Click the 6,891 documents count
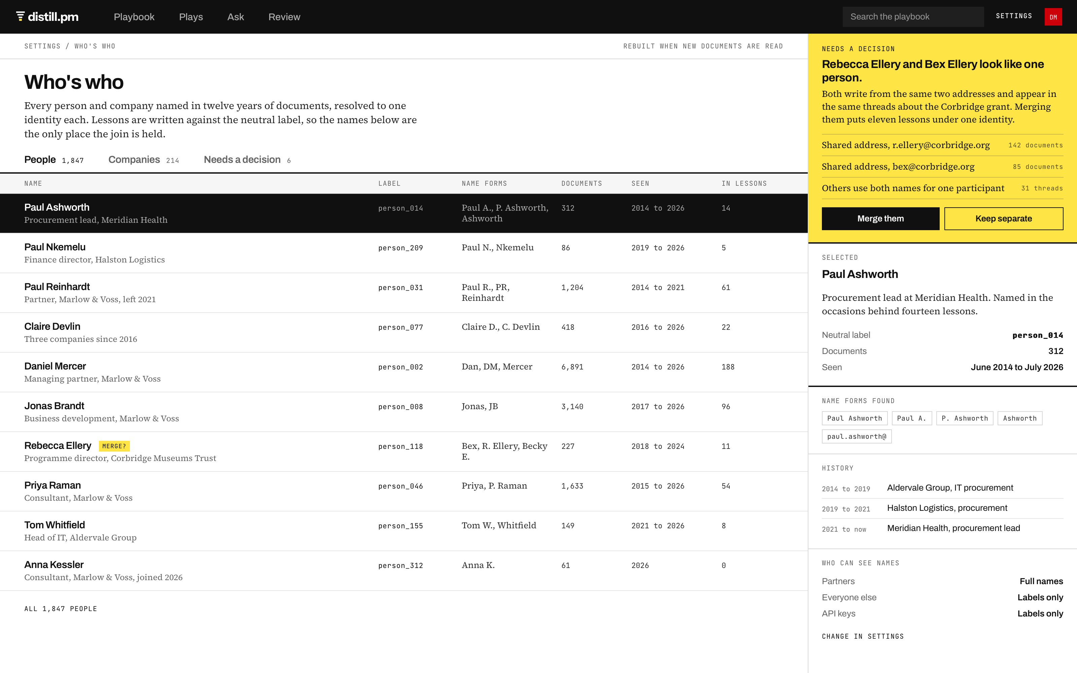 (x=572, y=367)
